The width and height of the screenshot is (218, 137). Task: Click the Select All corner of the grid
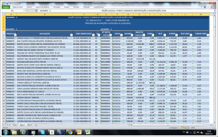(x=4, y=14)
